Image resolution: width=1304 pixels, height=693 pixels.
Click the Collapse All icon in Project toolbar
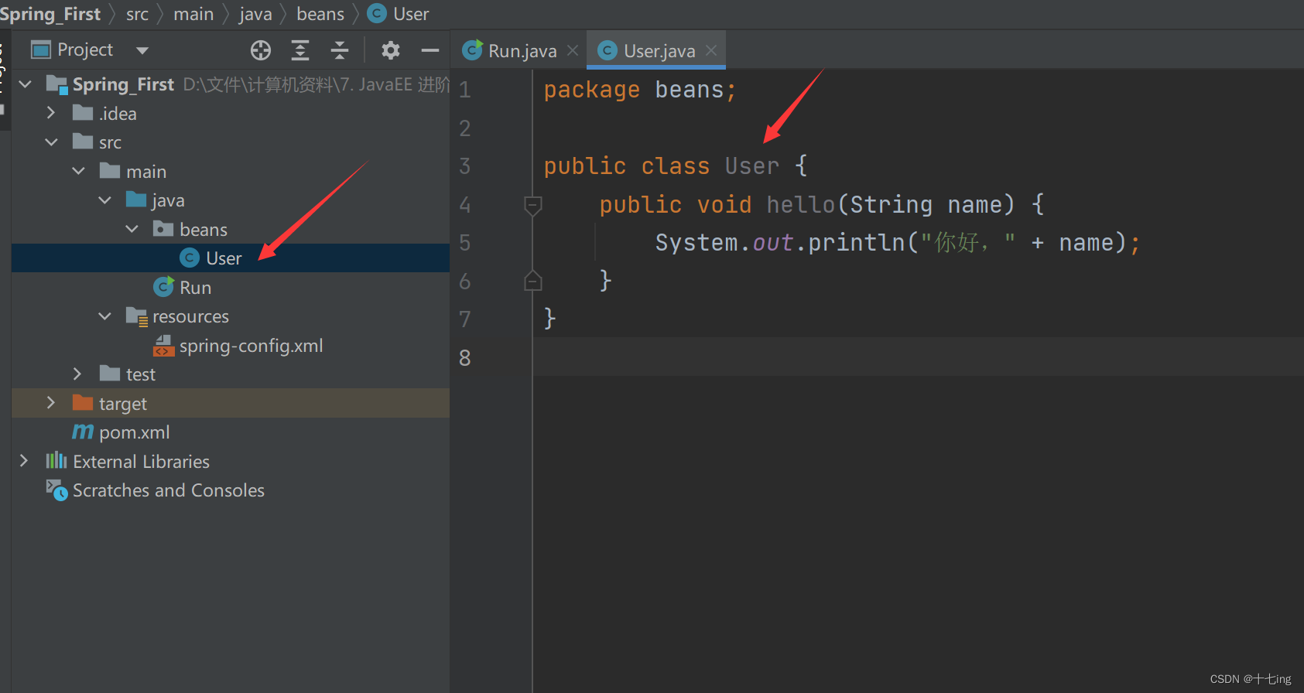[340, 50]
